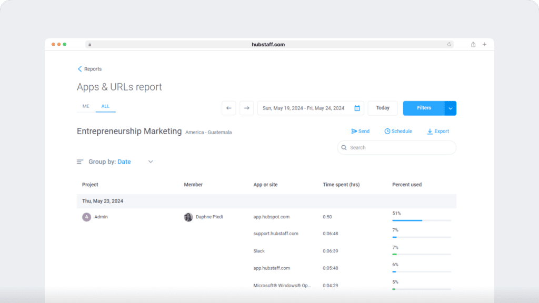
Task: Click the sort lines icon beside Group by
Action: pos(80,161)
